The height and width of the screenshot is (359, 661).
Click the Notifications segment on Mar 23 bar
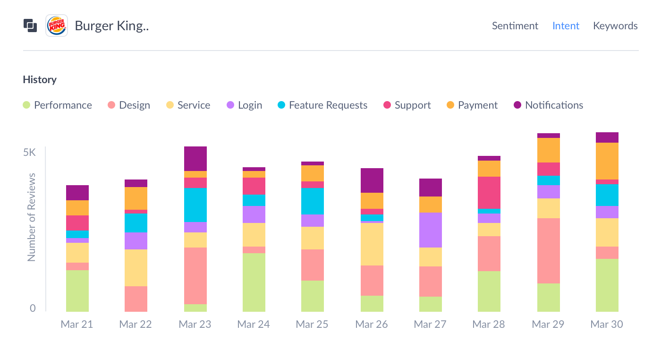point(195,158)
